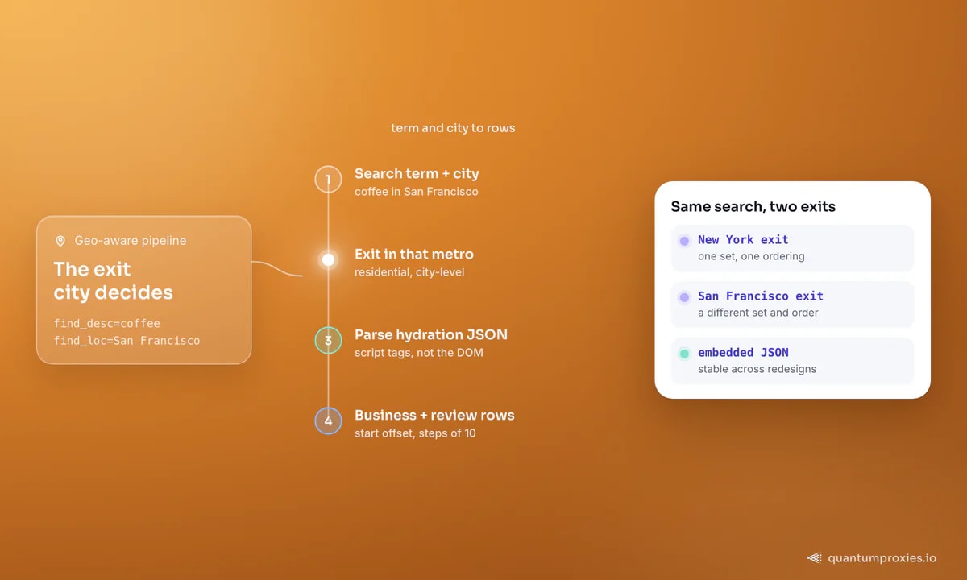The image size is (967, 580).
Task: Click the "term and city to rows" caption
Action: coord(453,128)
